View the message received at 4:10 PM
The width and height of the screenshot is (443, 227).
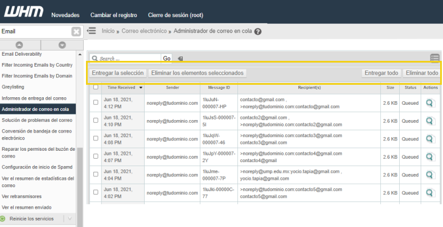point(430,121)
